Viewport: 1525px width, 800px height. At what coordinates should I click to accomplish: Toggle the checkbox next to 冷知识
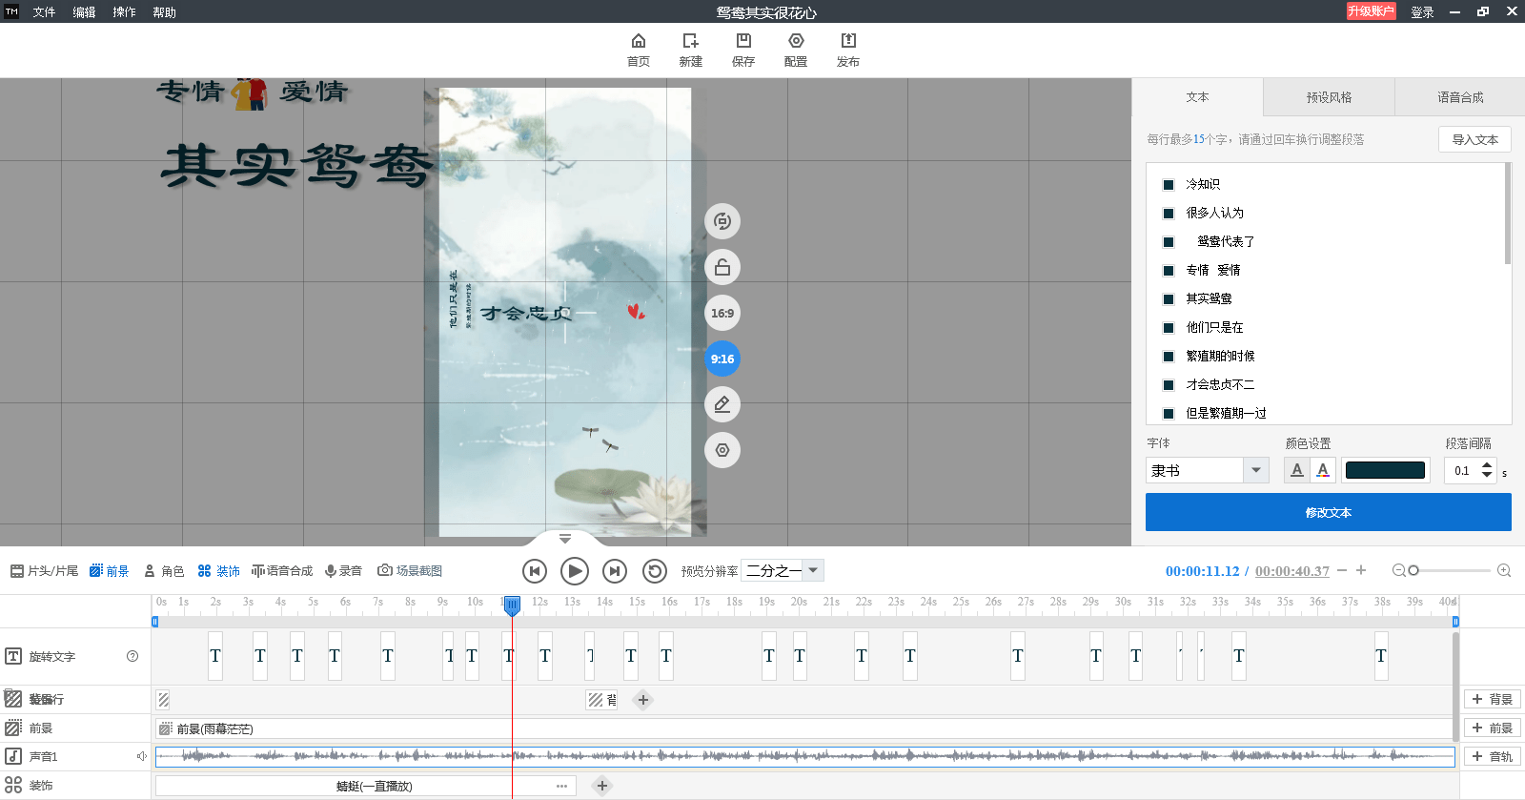click(x=1169, y=185)
